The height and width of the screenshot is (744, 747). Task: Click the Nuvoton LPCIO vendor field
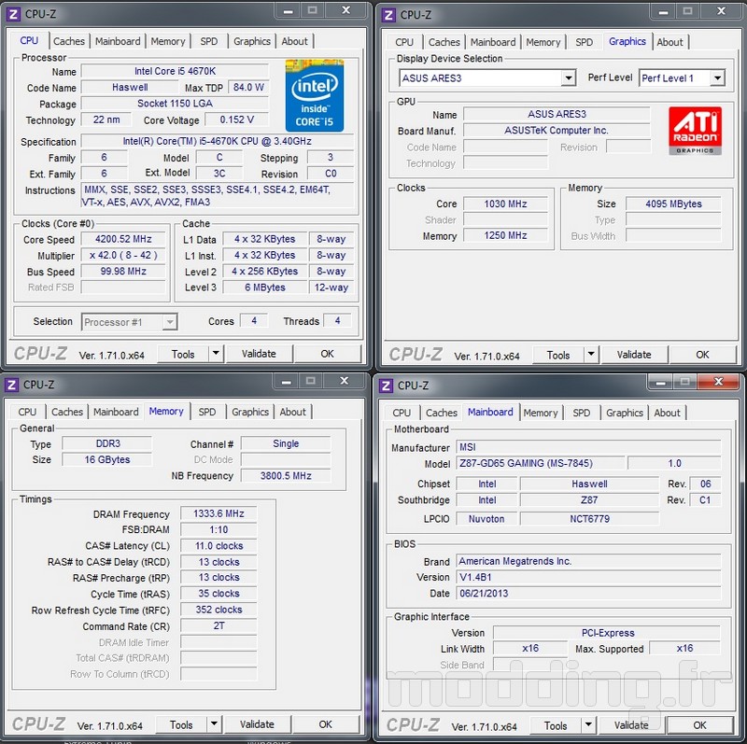486,519
